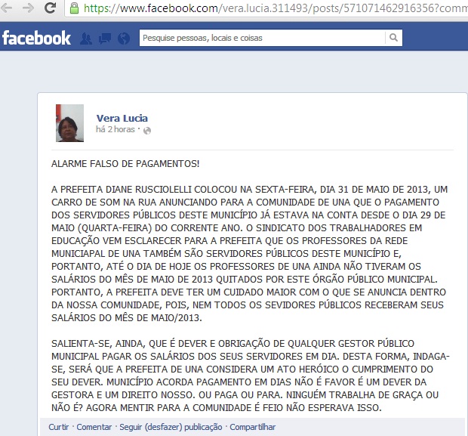The height and width of the screenshot is (436, 468).
Task: Reload the page with the refresh icon
Action: click(x=50, y=8)
